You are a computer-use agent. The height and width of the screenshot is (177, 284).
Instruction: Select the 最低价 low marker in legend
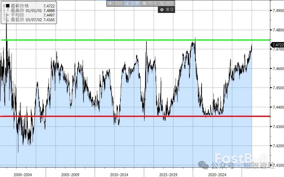8,20
